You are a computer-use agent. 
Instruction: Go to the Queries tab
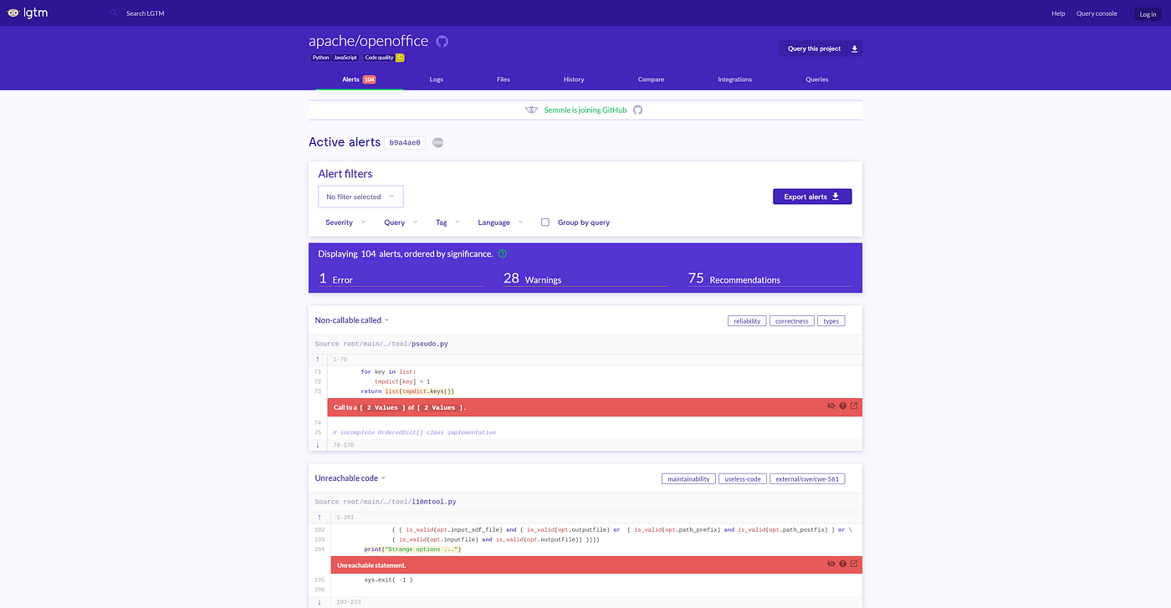pyautogui.click(x=817, y=79)
